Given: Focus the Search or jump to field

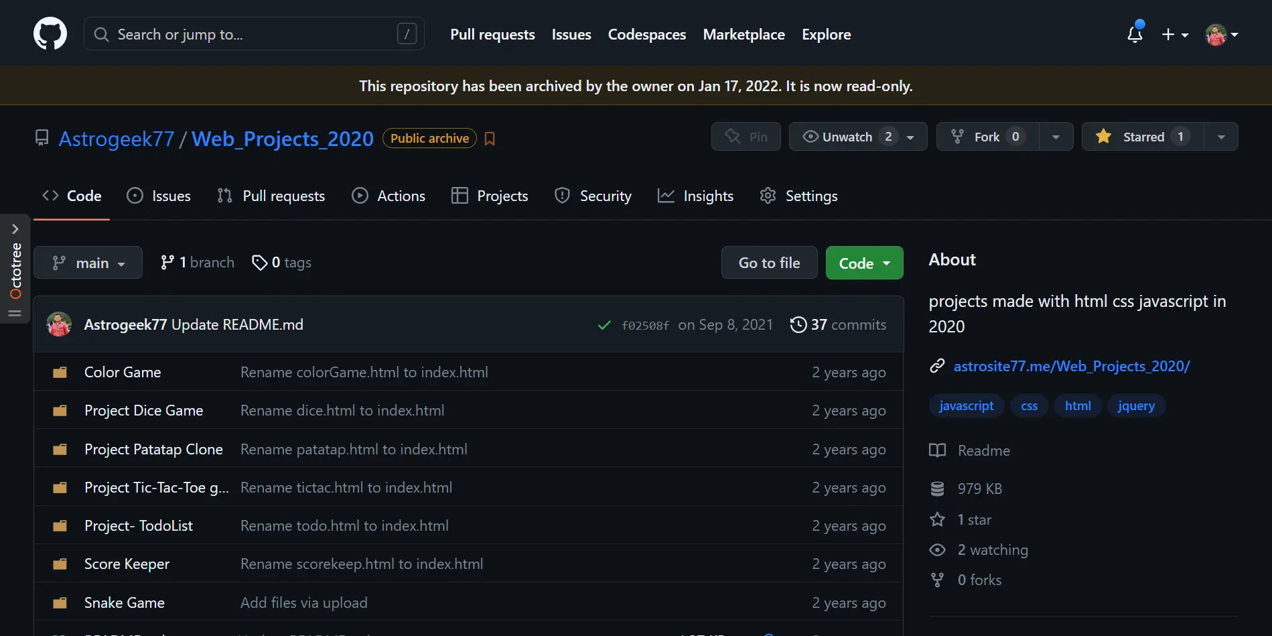Looking at the screenshot, I should (x=253, y=34).
